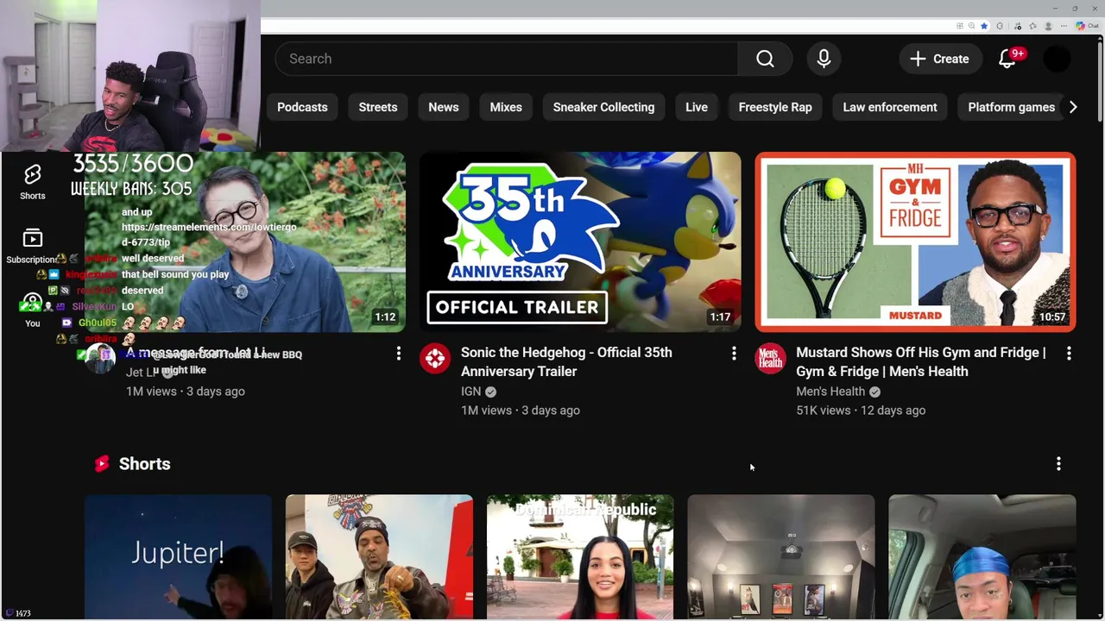This screenshot has width=1105, height=621.
Task: Select the Law enforcement chip
Action: pos(890,107)
